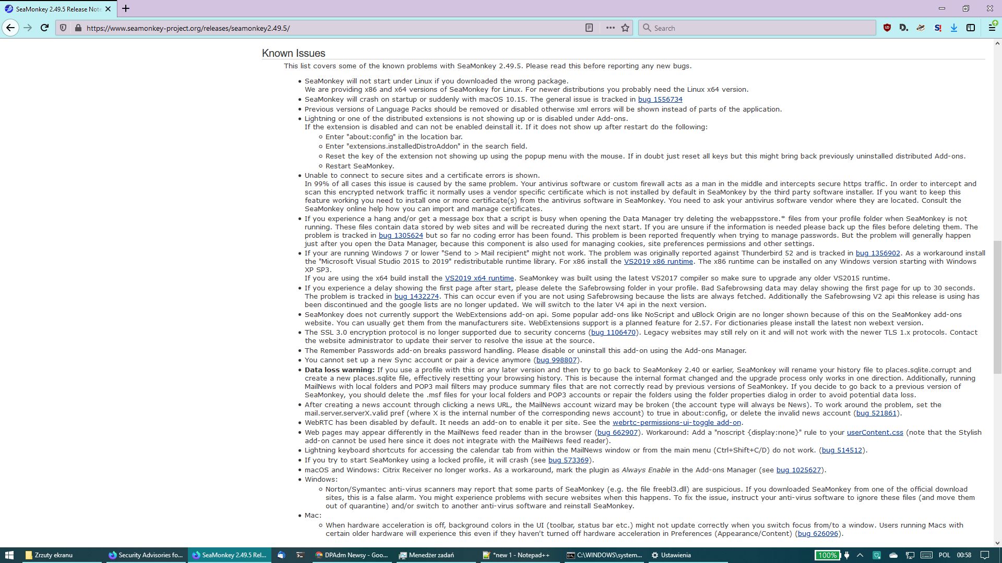The image size is (1002, 563).
Task: Open the tracking protection shield icon
Action: (x=63, y=28)
